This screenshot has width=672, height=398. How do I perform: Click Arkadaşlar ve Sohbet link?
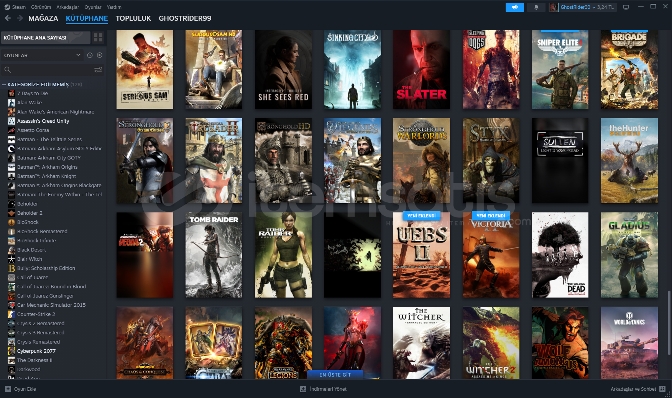point(633,389)
